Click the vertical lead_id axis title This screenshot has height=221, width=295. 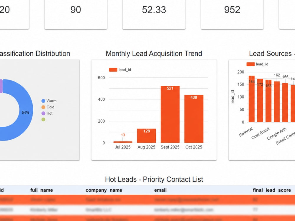point(232,97)
